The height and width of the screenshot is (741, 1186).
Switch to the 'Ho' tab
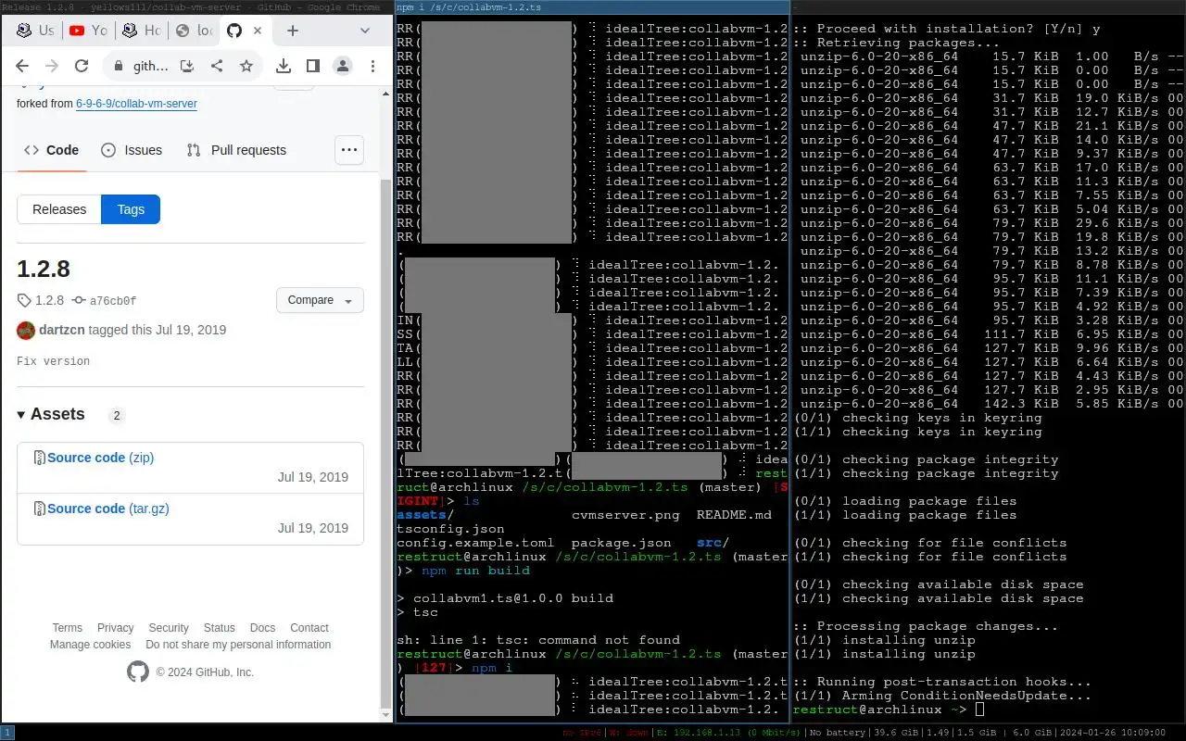tap(141, 31)
